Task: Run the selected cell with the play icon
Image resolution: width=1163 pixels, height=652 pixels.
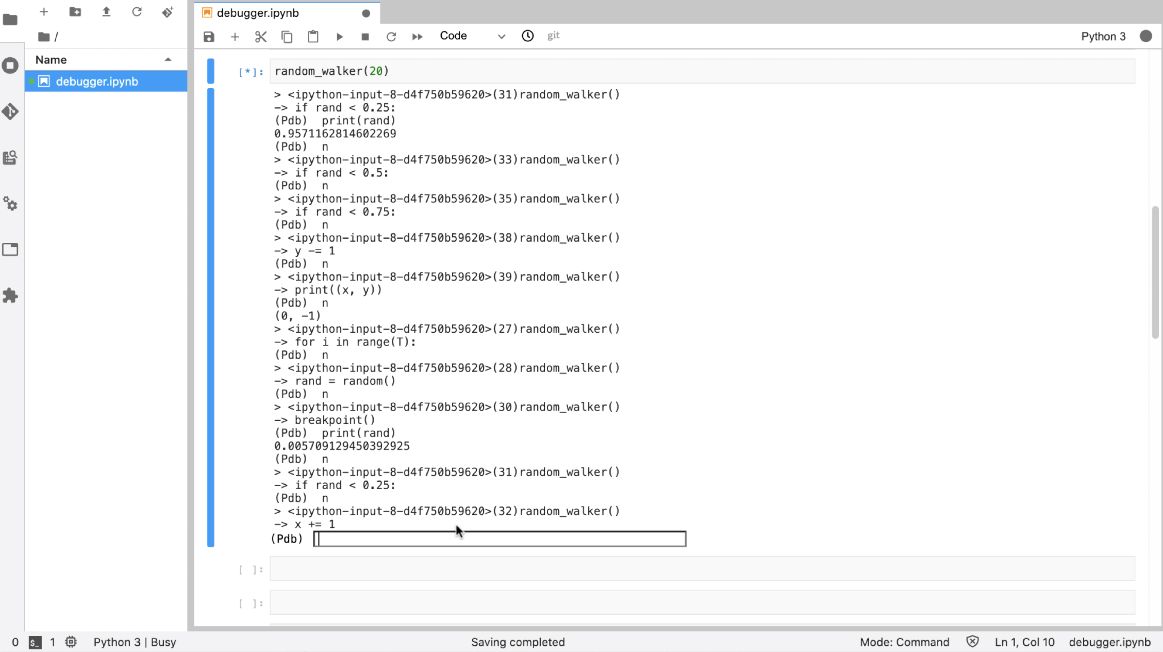Action: pos(339,37)
